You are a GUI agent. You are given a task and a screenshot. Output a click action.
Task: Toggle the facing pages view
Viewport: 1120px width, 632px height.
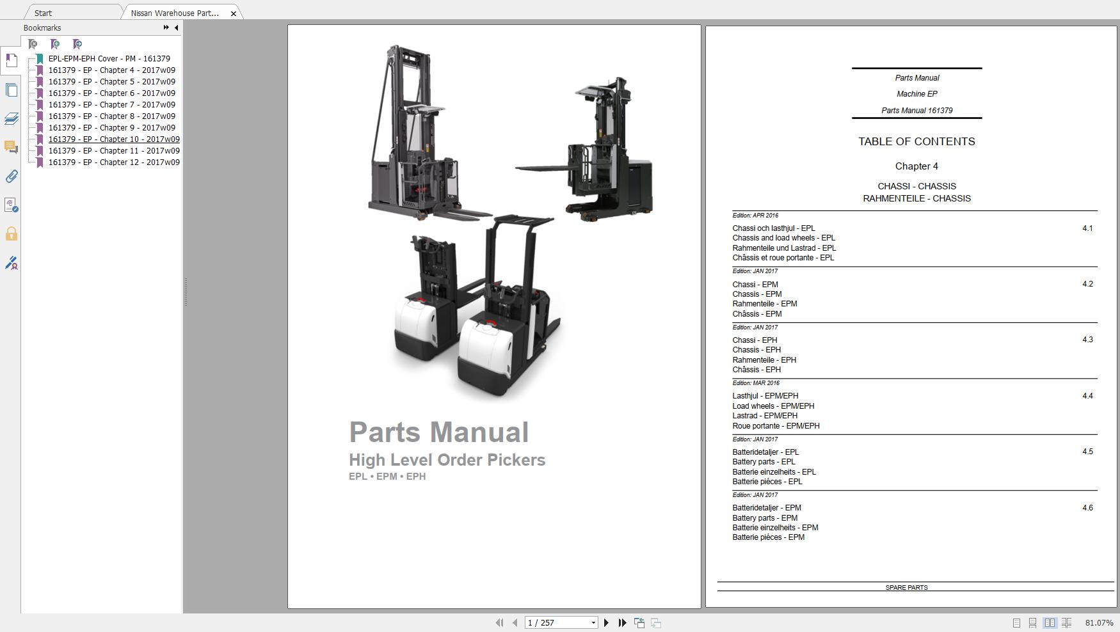click(x=1050, y=622)
